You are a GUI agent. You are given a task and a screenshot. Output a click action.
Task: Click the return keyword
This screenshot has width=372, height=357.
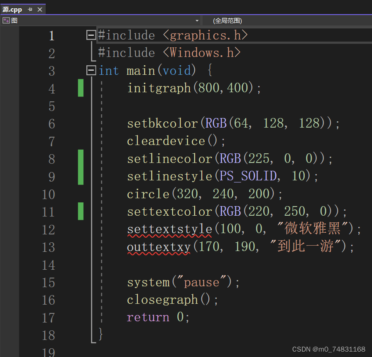click(x=148, y=318)
